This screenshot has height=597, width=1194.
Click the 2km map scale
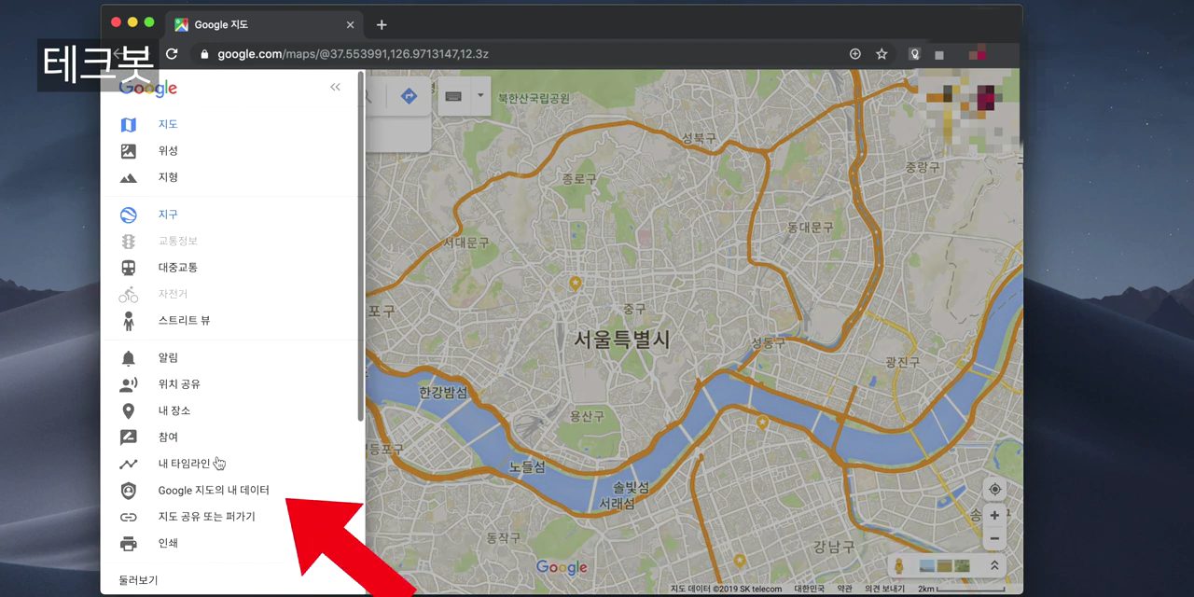coord(961,590)
